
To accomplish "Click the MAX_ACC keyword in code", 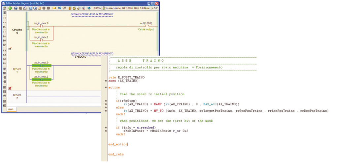I will [210, 104].
